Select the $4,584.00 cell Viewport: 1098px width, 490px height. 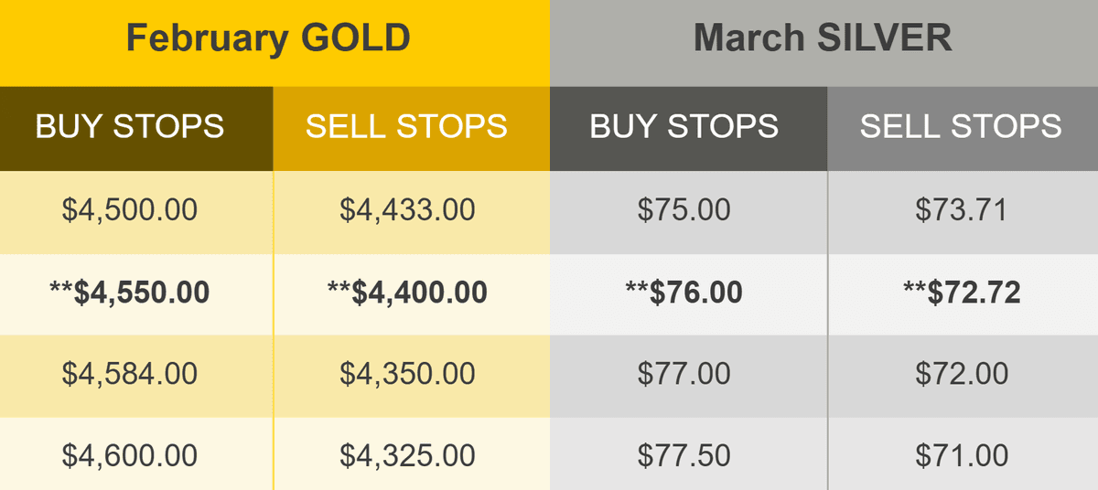coord(136,376)
